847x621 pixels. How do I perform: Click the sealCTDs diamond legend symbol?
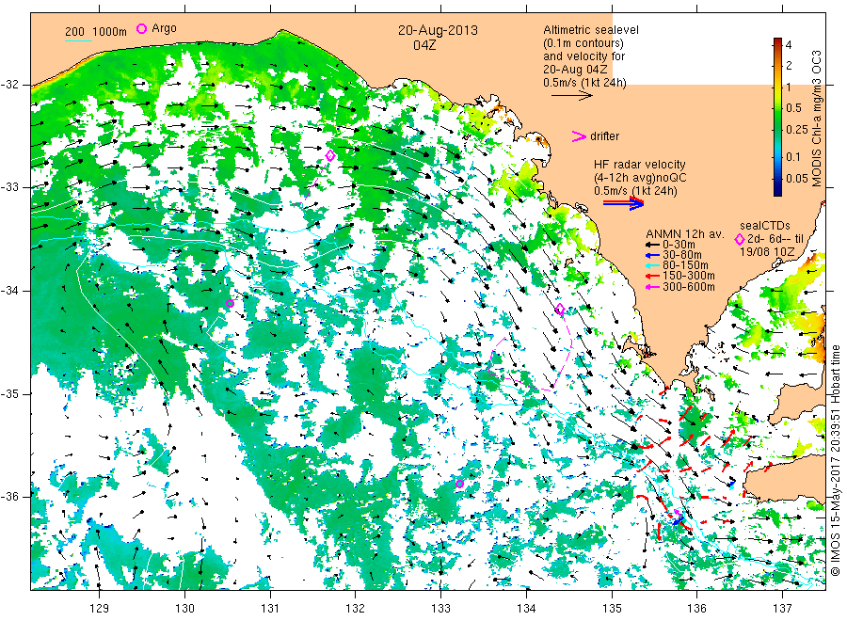tap(740, 239)
